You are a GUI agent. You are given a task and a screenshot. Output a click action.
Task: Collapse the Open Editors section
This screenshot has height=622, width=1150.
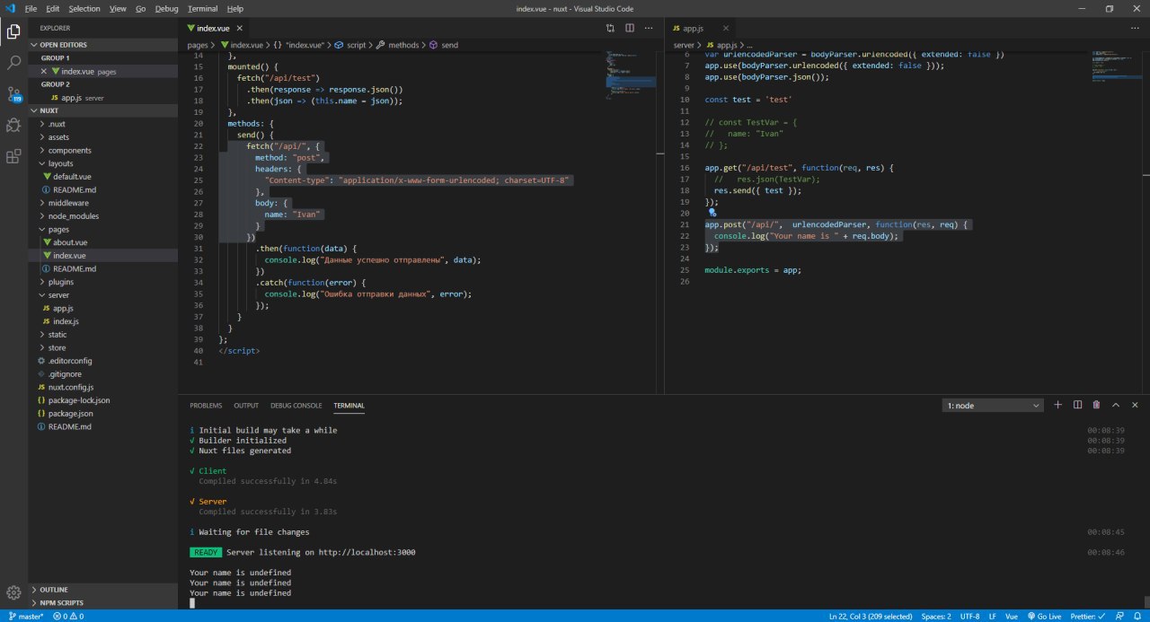tap(104, 44)
